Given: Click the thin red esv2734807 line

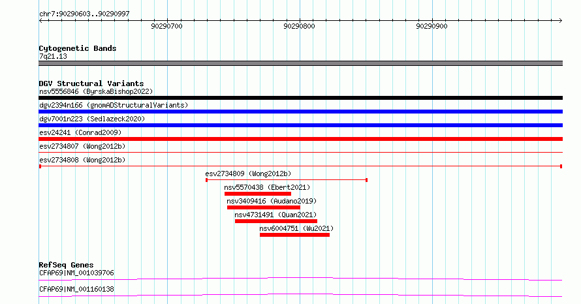Looking at the screenshot, I should [300, 152].
